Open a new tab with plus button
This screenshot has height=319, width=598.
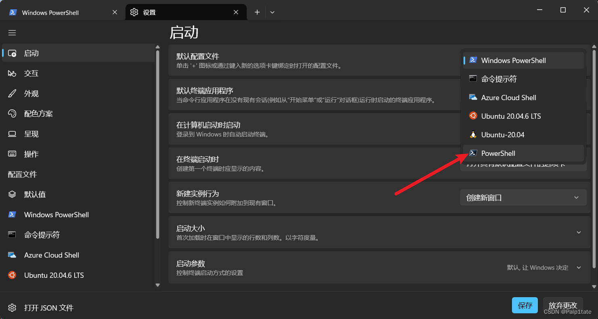coord(257,12)
